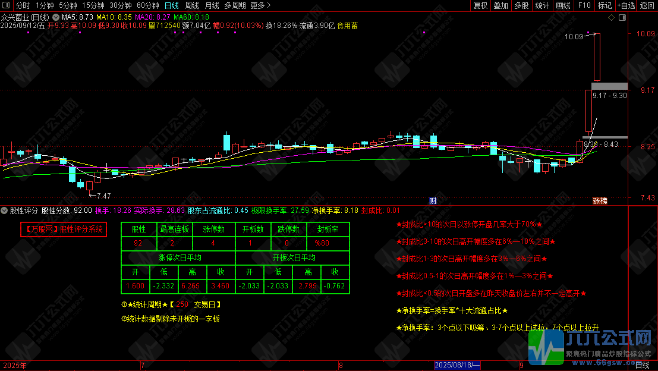The width and height of the screenshot is (658, 371).
Task: Click the 涨停数 table header cell
Action: 213,229
